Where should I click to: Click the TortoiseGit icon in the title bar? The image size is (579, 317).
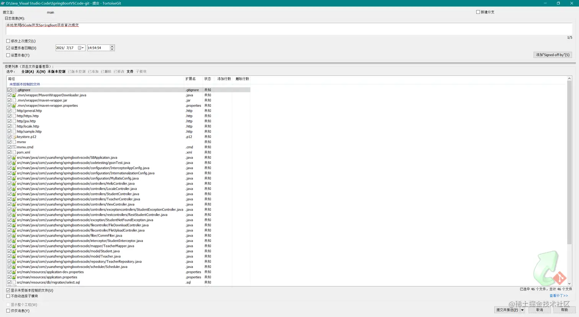click(x=3, y=3)
